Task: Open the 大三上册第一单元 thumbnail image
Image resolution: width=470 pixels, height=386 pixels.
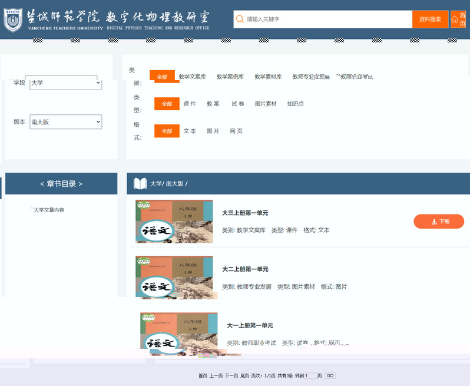Action: [174, 222]
